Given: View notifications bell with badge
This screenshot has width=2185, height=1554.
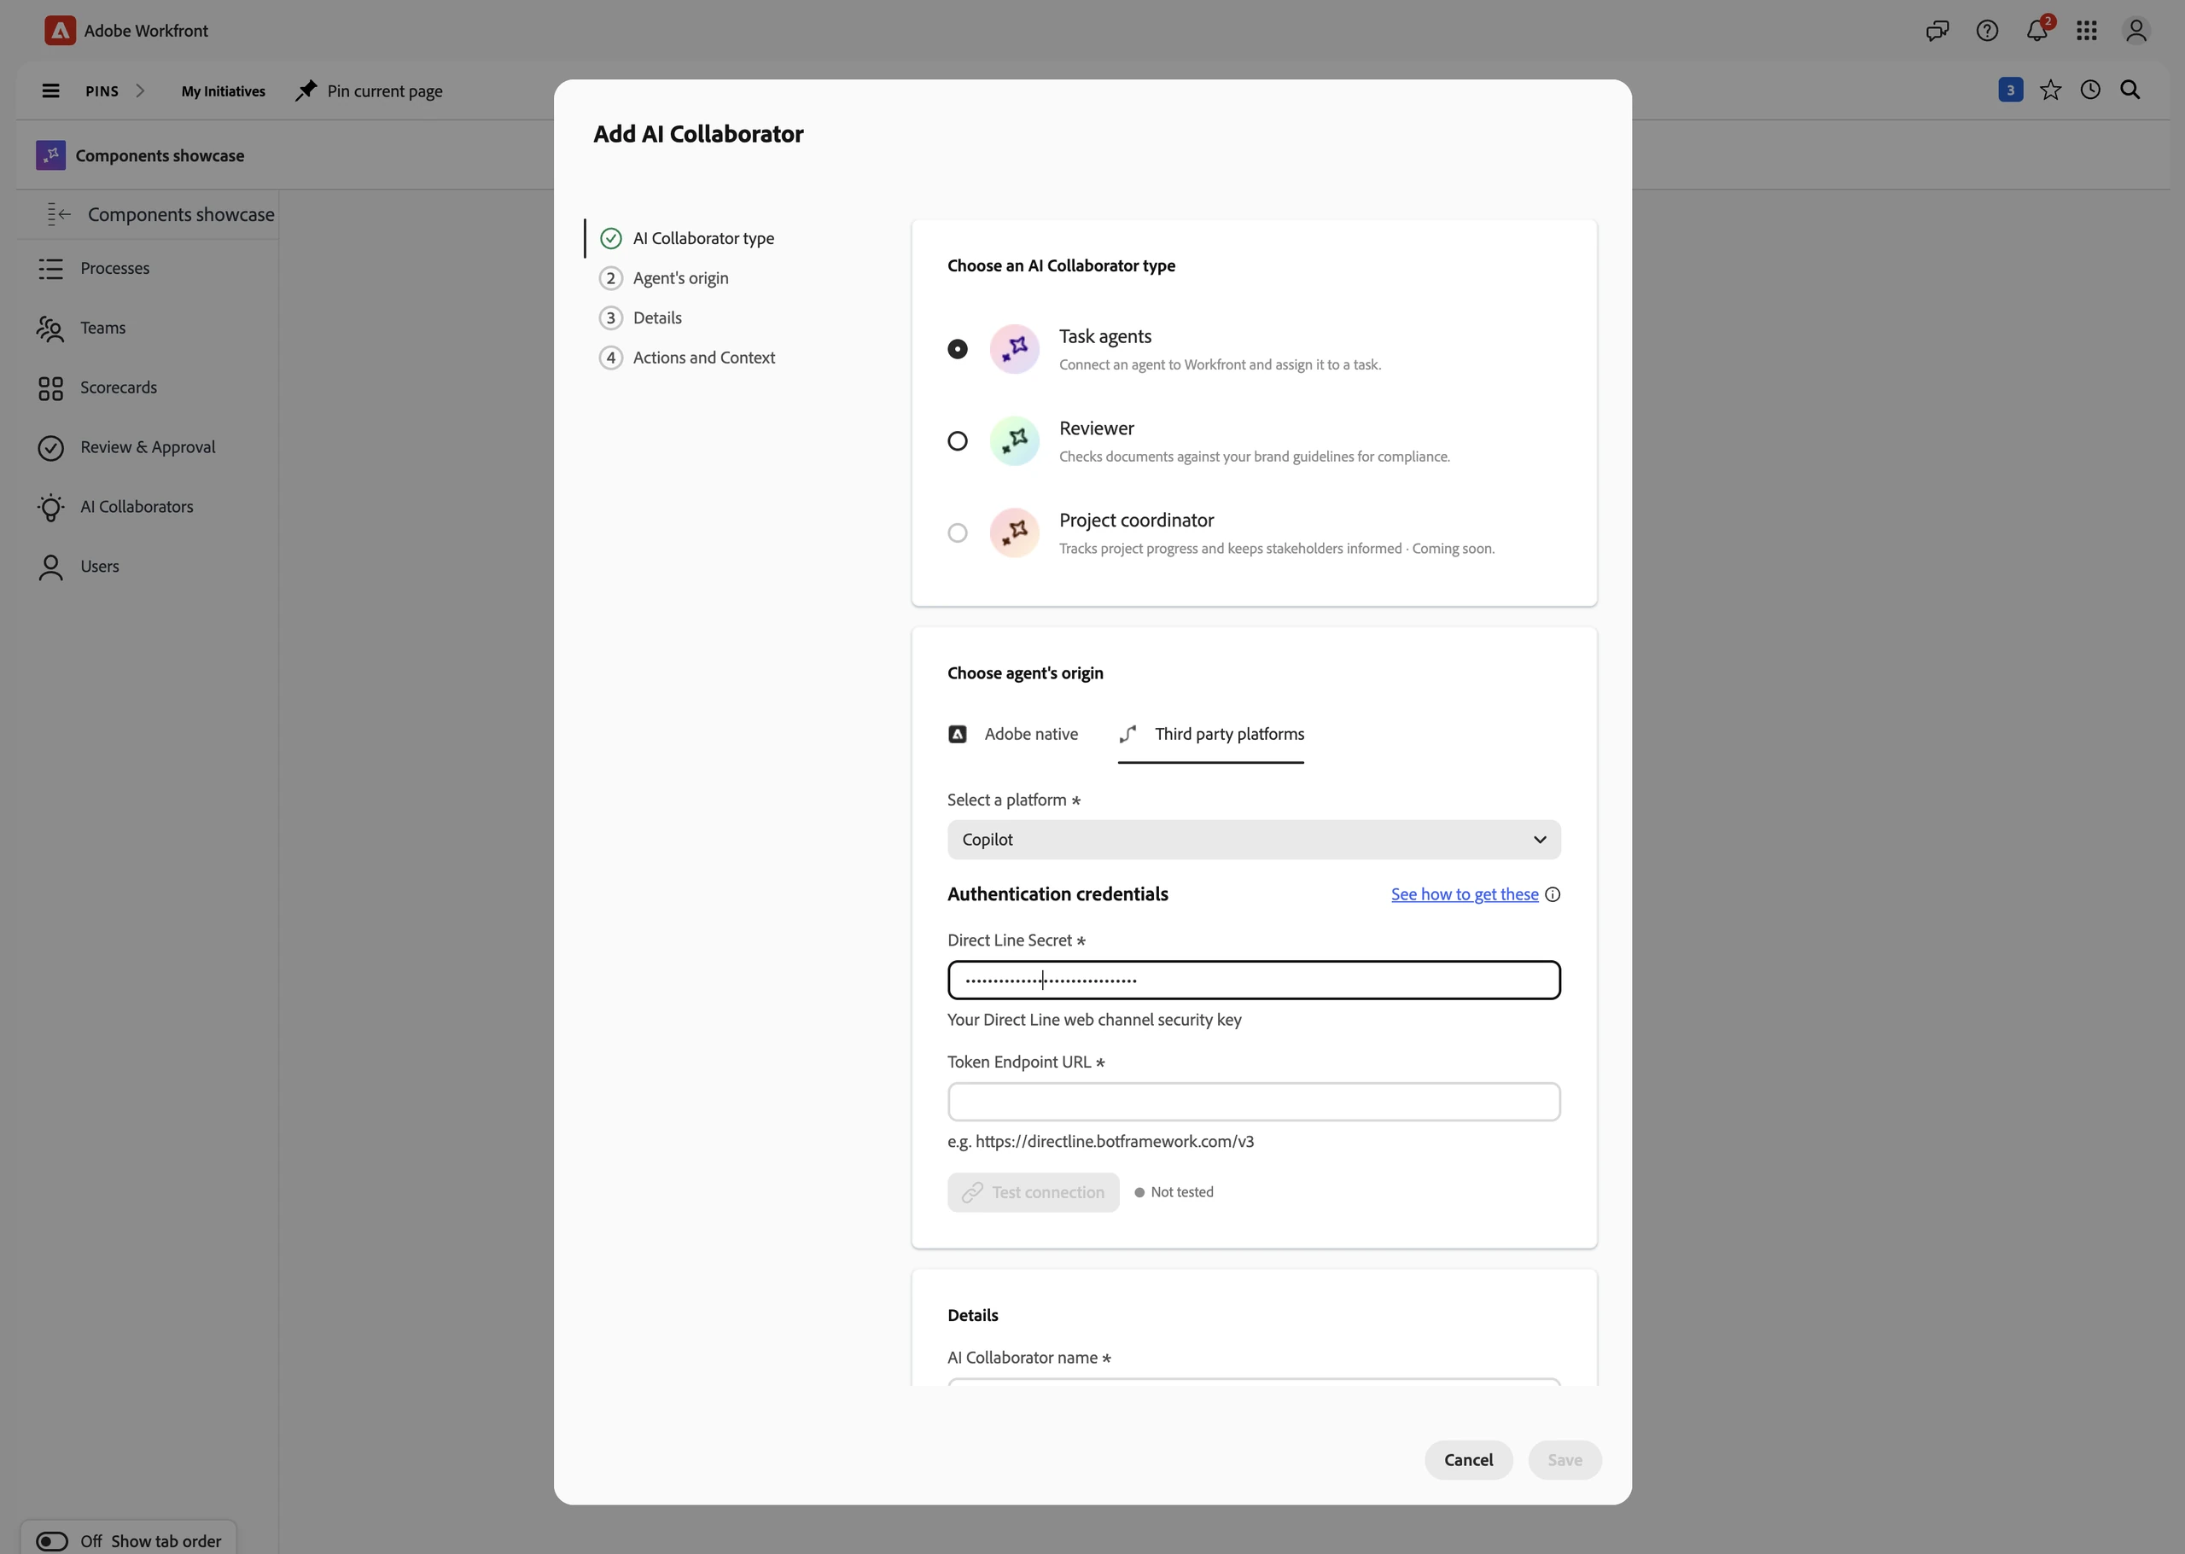Looking at the screenshot, I should click(x=2037, y=29).
